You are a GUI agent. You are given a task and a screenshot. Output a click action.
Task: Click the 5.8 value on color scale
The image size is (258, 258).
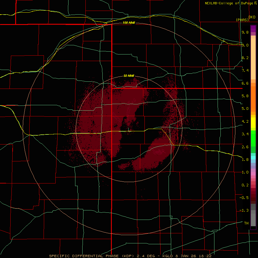coord(245,96)
